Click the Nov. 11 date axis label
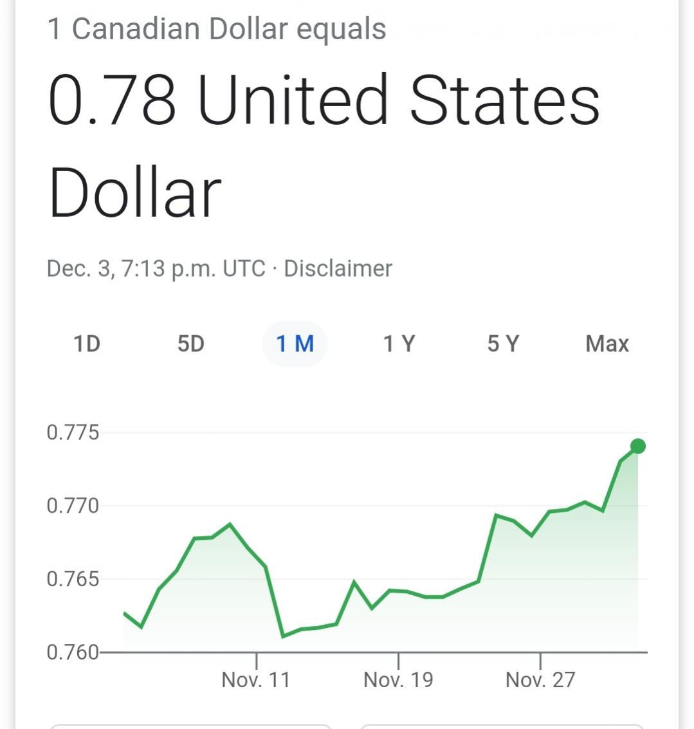The width and height of the screenshot is (694, 729). [x=256, y=679]
